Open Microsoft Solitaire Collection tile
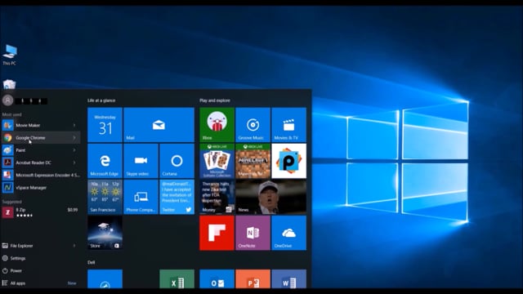 click(x=217, y=161)
